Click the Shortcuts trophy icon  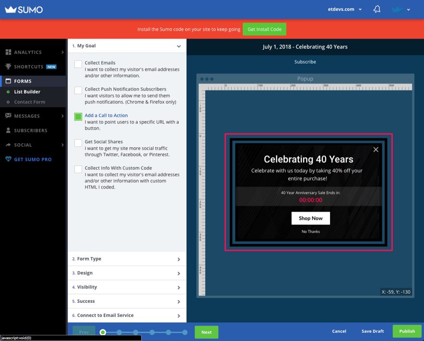tap(8, 67)
